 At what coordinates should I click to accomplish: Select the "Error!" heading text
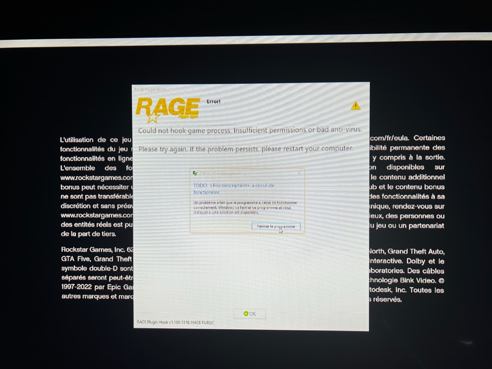point(213,101)
